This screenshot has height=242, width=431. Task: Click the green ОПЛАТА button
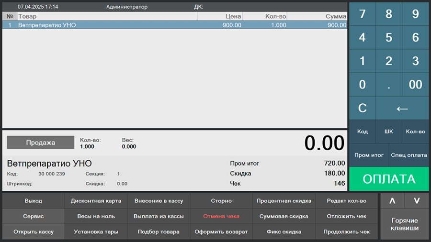389,179
